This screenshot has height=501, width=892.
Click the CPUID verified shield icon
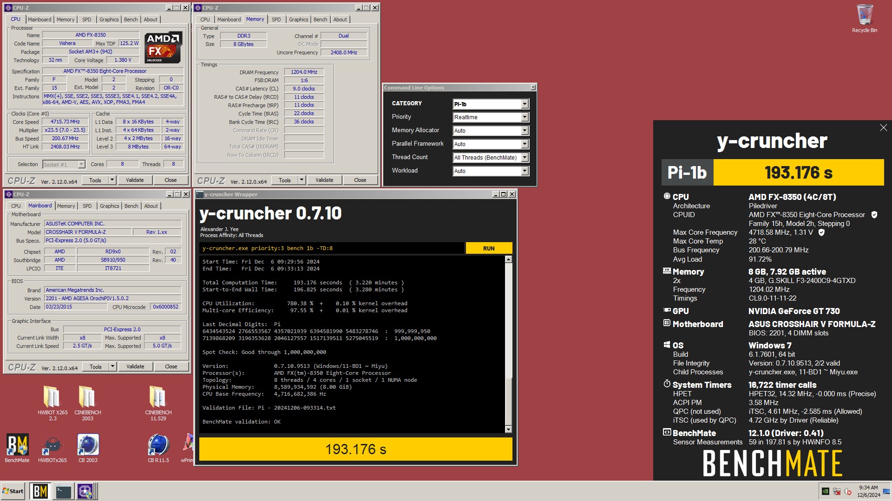[x=874, y=215]
